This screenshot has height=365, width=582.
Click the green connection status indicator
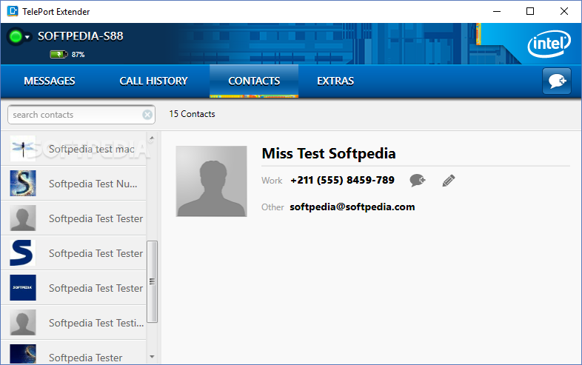click(x=16, y=36)
